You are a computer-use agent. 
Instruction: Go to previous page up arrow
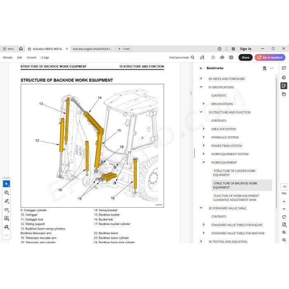pyautogui.click(x=284, y=201)
